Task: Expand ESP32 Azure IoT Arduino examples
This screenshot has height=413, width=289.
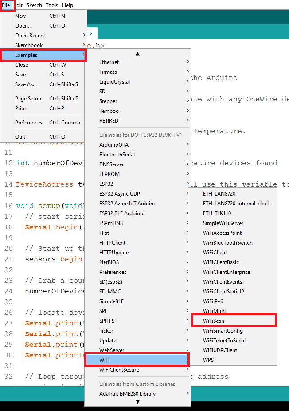Action: [137, 203]
